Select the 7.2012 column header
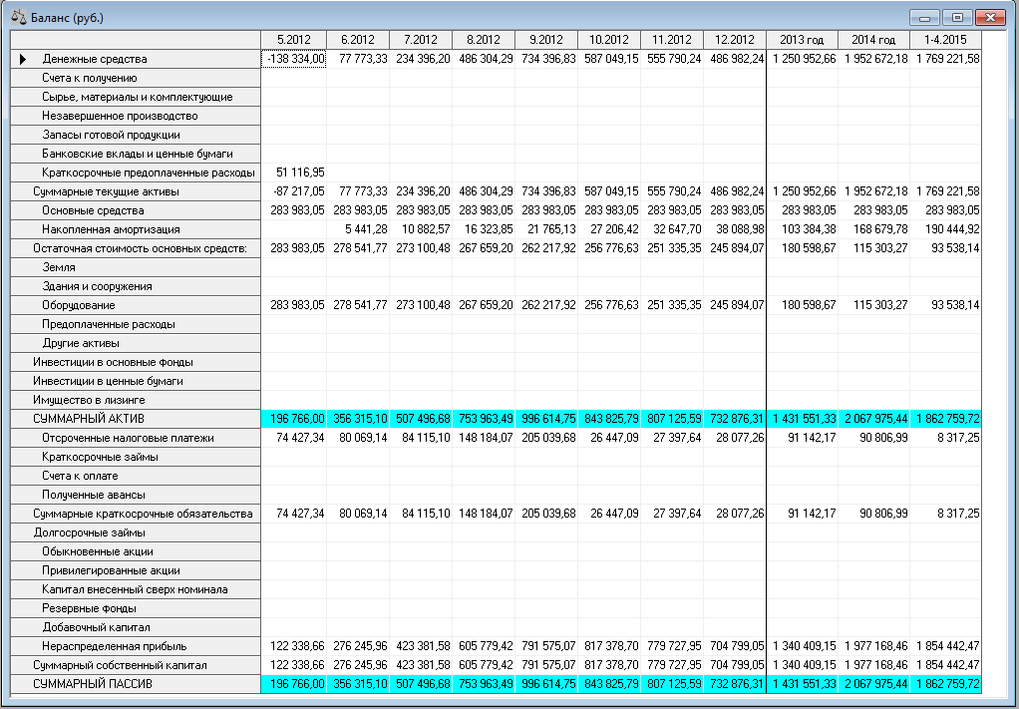 [421, 40]
